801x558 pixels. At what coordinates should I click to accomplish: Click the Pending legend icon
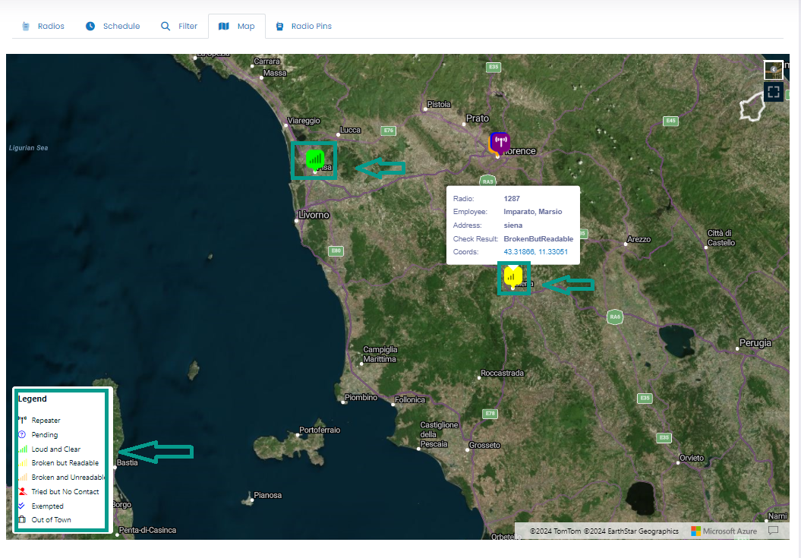22,434
